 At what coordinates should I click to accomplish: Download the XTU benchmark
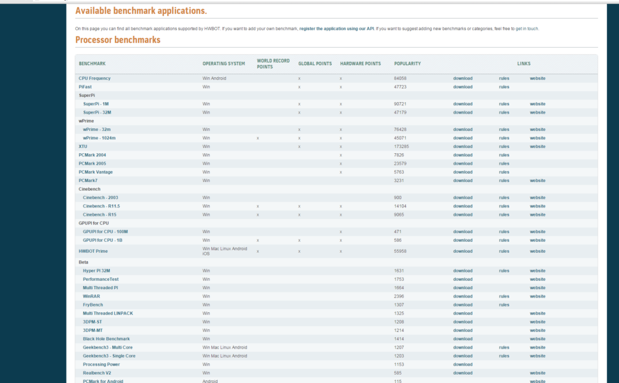pos(463,146)
